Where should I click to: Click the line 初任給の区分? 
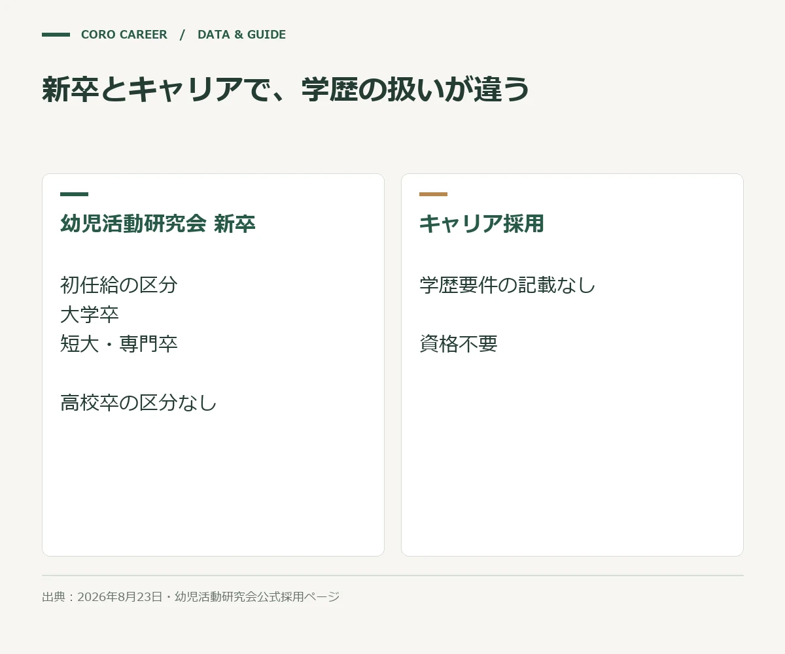[119, 284]
